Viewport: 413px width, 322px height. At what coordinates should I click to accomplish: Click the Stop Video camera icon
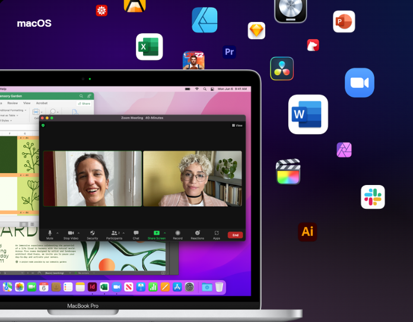[x=71, y=232]
